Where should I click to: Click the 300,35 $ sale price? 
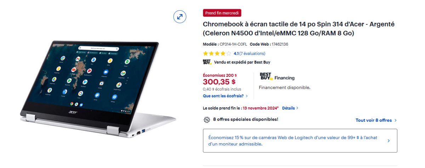(x=219, y=82)
